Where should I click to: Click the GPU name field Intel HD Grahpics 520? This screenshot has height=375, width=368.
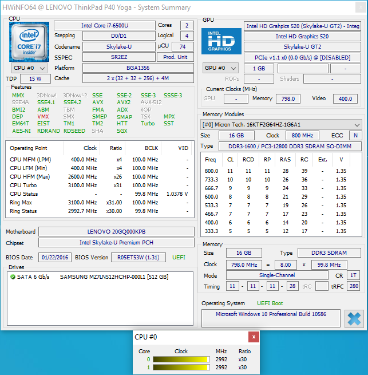pos(302,26)
